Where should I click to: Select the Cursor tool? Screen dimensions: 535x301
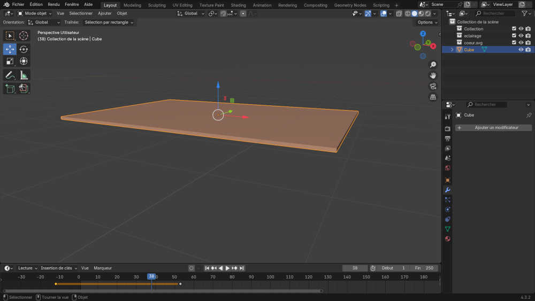(24, 36)
